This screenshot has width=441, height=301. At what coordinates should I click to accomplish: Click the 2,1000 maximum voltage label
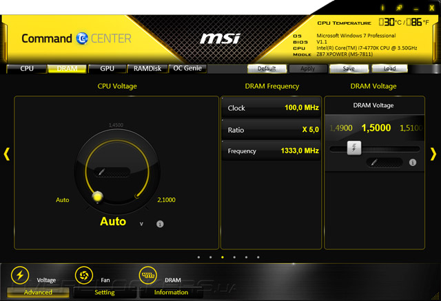pos(166,200)
